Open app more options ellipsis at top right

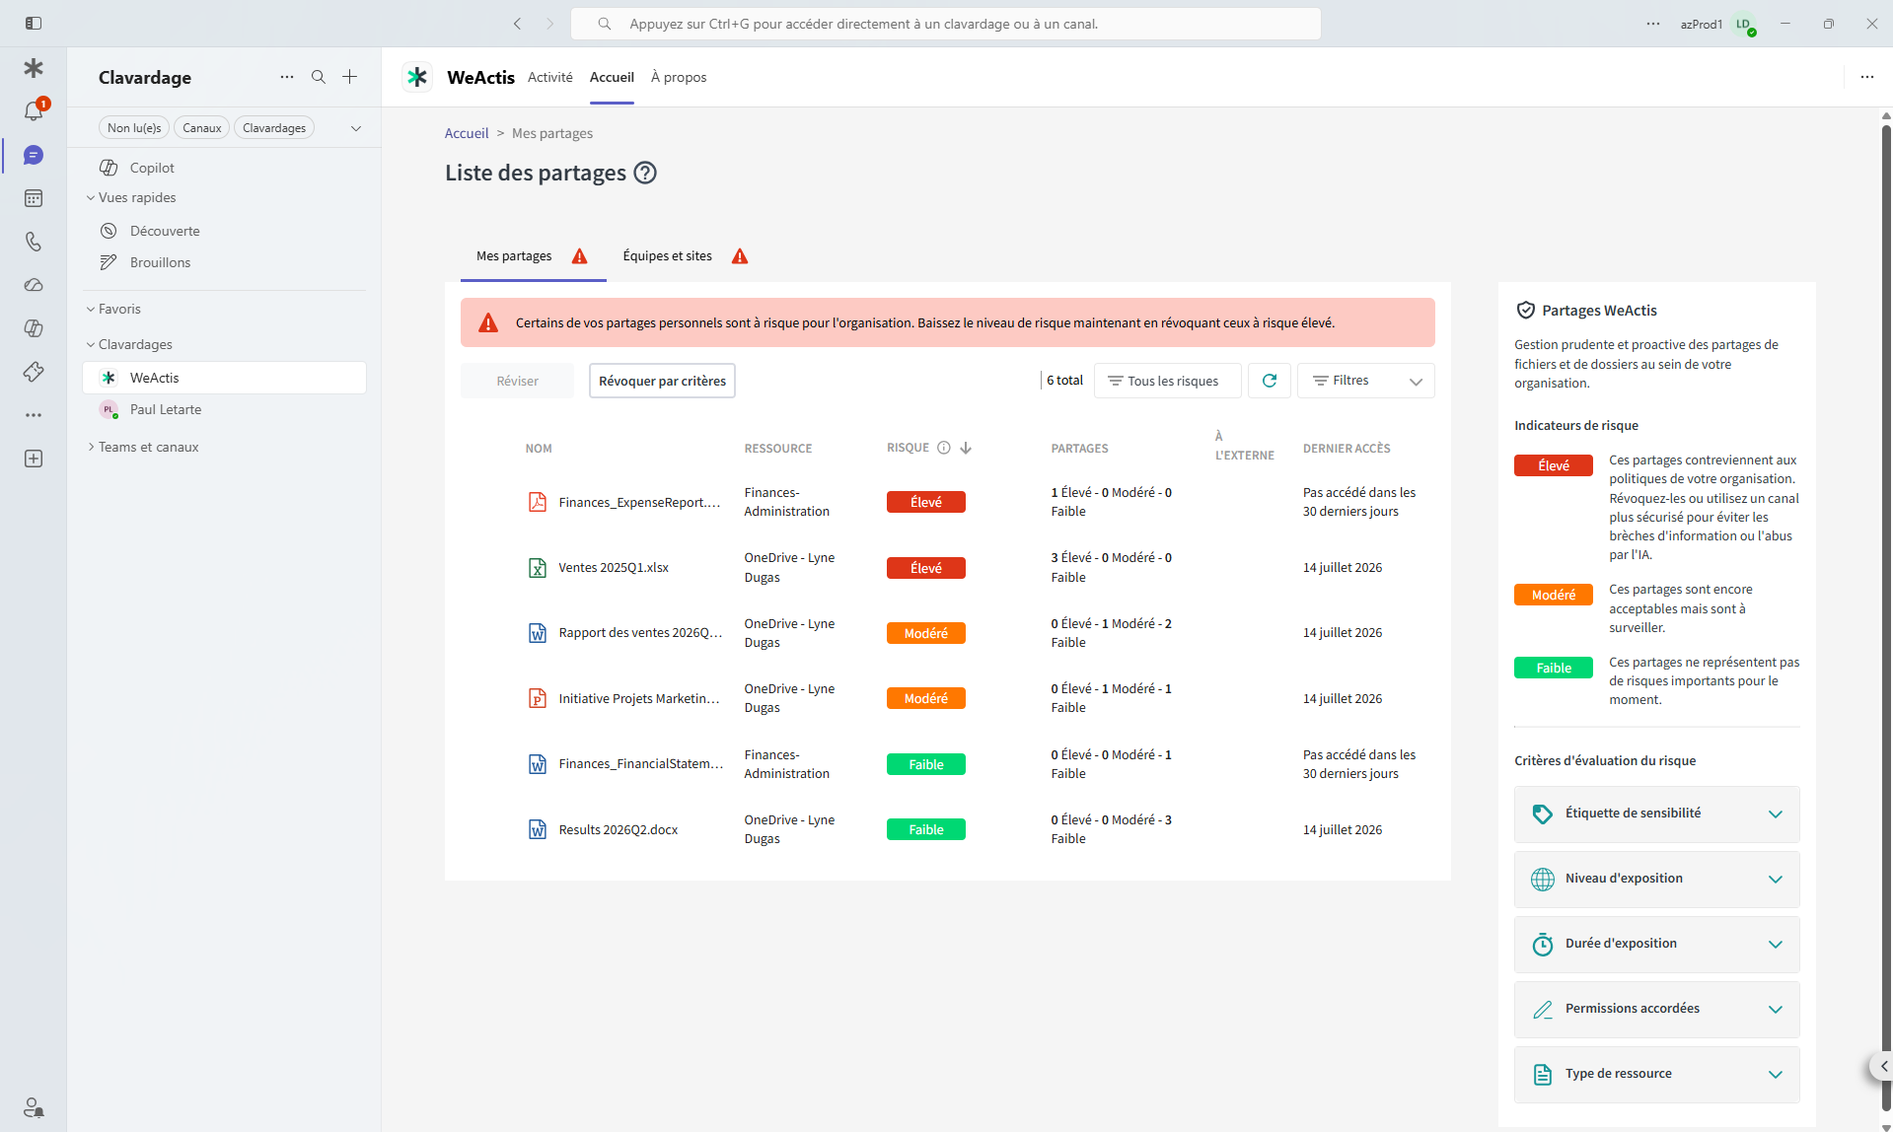pos(1867,77)
